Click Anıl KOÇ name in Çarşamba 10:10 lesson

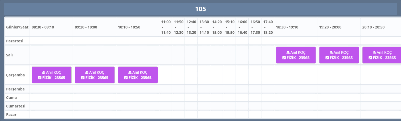[140, 72]
